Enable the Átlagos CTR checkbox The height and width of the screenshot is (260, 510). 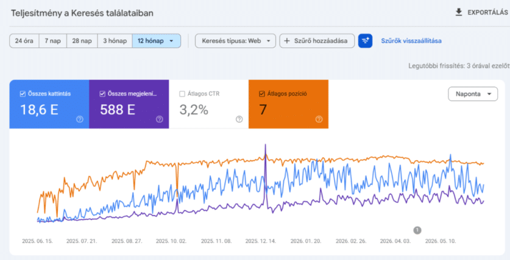(182, 94)
